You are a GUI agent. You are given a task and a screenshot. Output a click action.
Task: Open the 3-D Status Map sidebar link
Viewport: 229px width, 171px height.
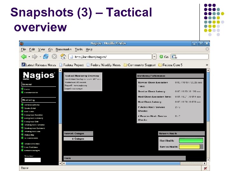(31, 138)
